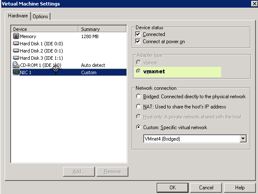Click the CD-ROM 1 disc icon
This screenshot has width=258, height=194.
click(16, 65)
